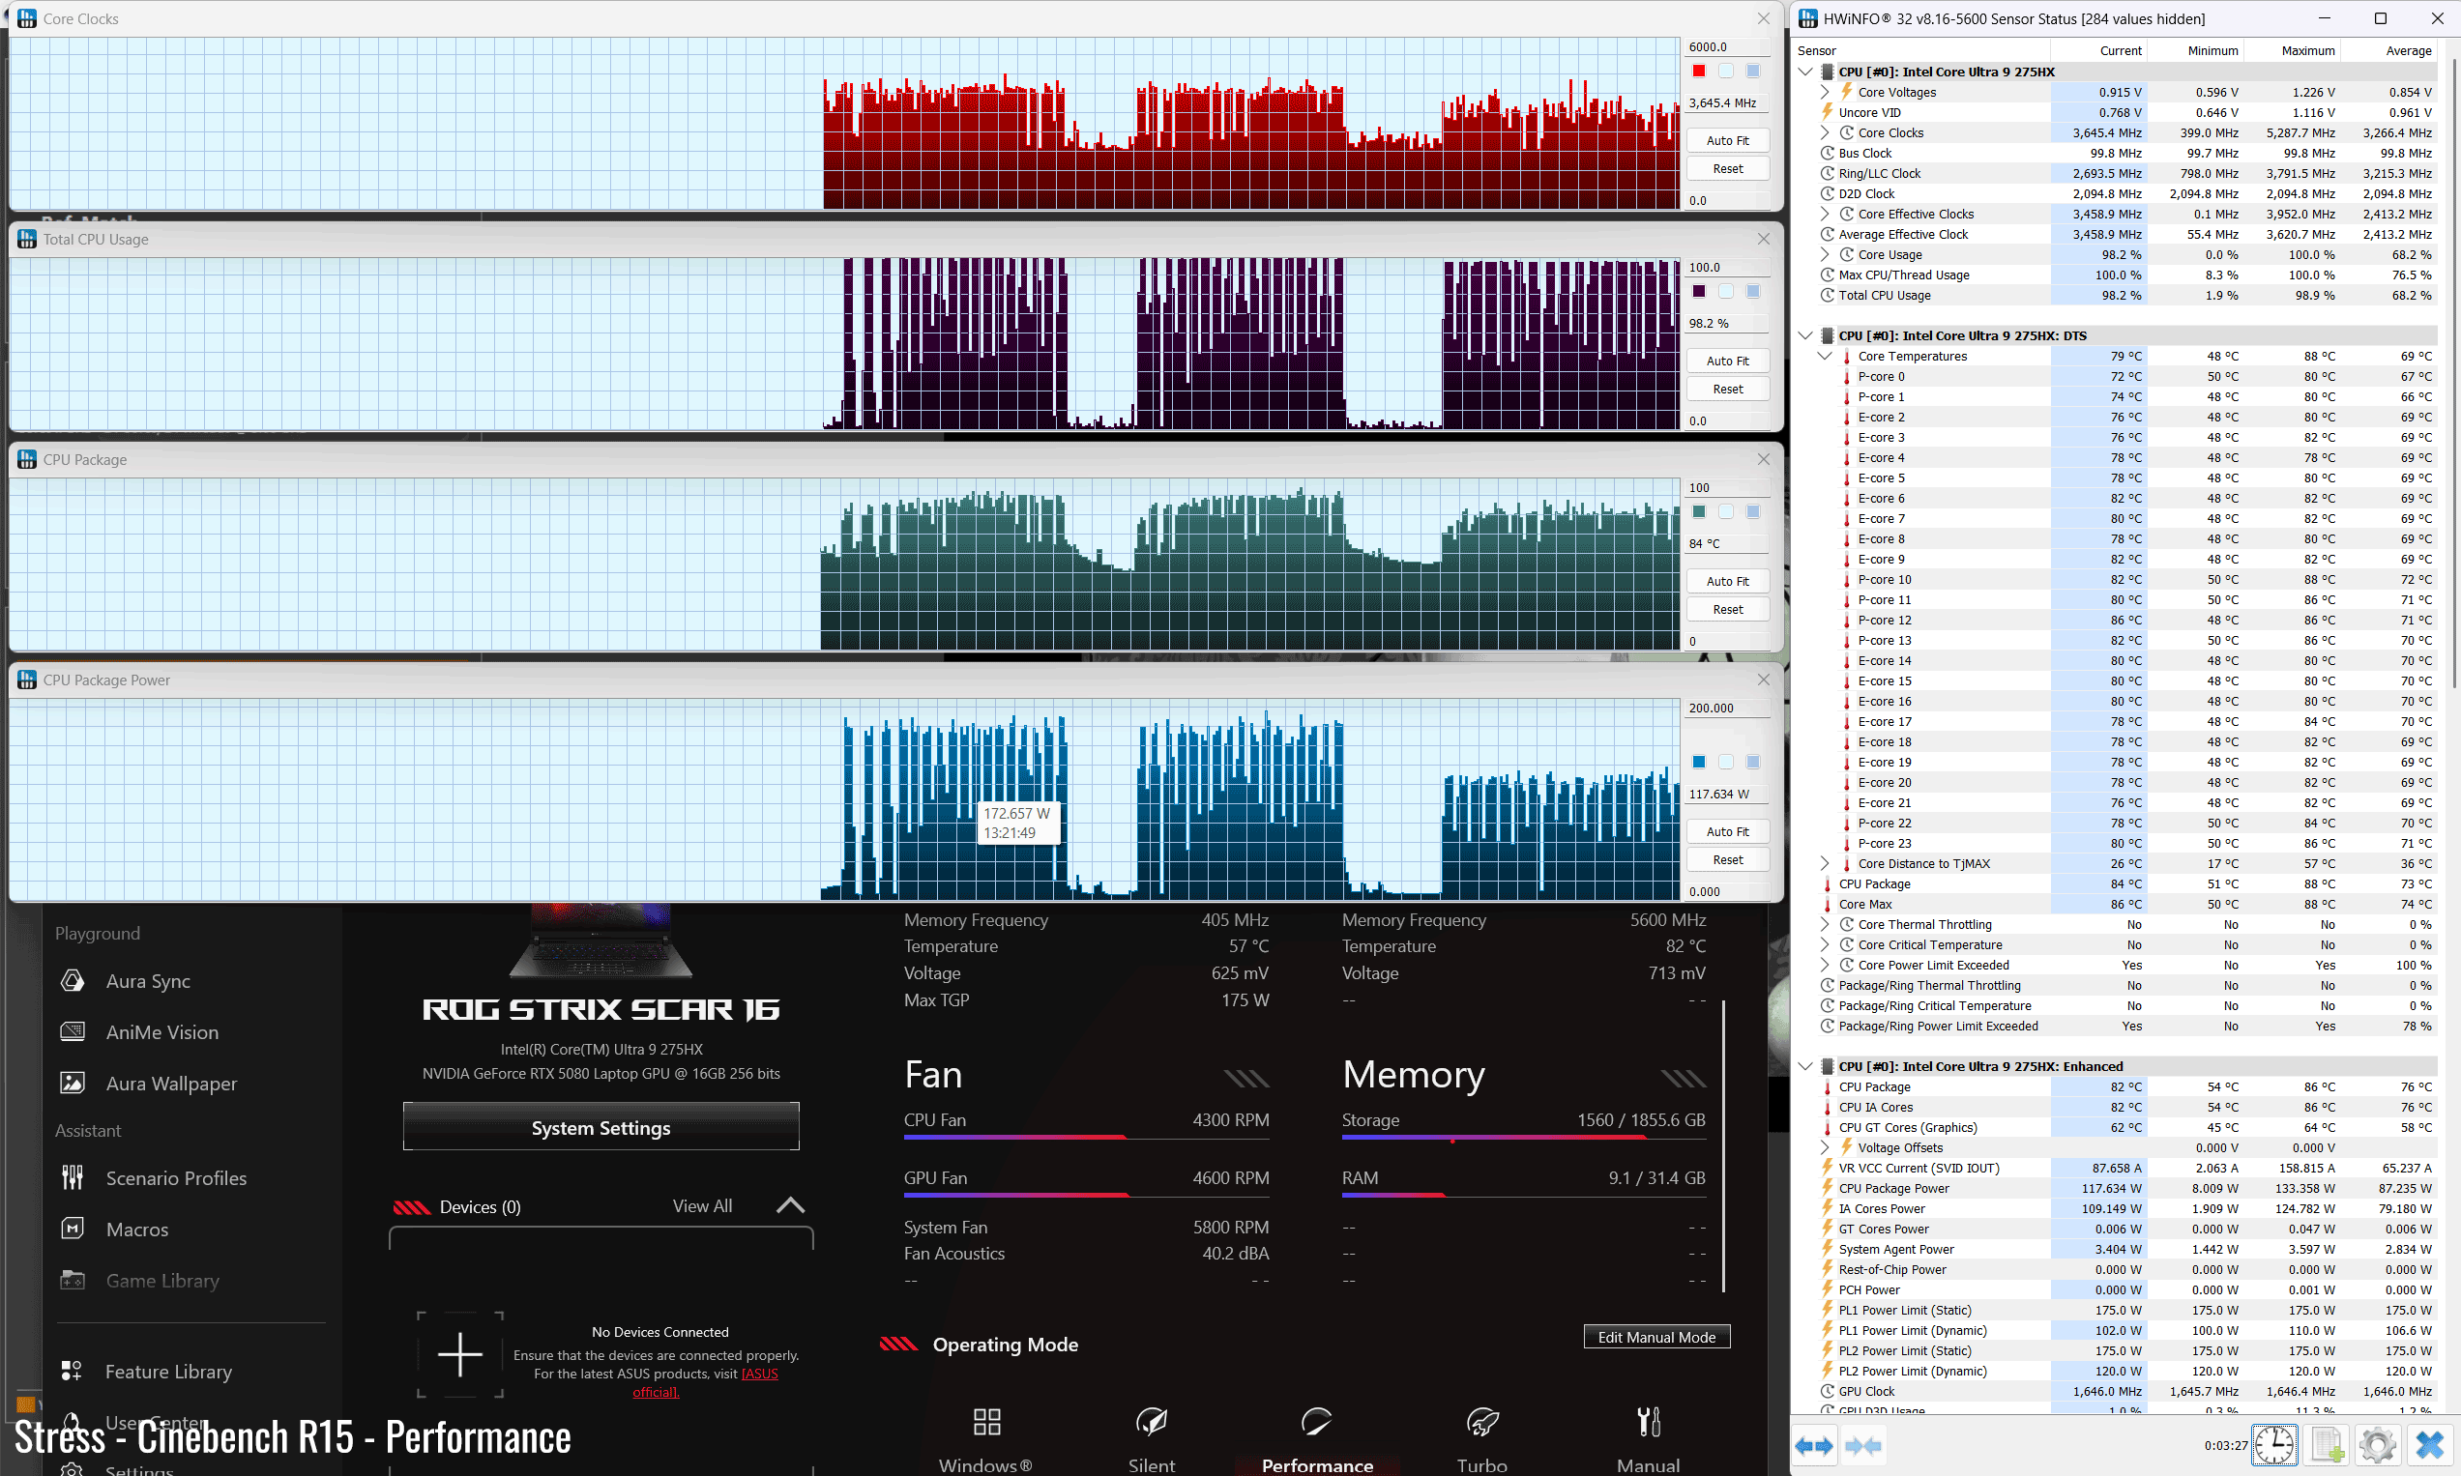The image size is (2461, 1476).
Task: Click Auto Fit in Core Clocks graph
Action: 1728,140
